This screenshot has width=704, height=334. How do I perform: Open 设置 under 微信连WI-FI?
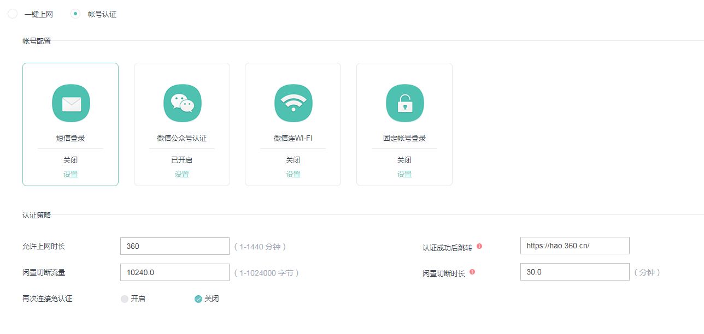pos(293,174)
